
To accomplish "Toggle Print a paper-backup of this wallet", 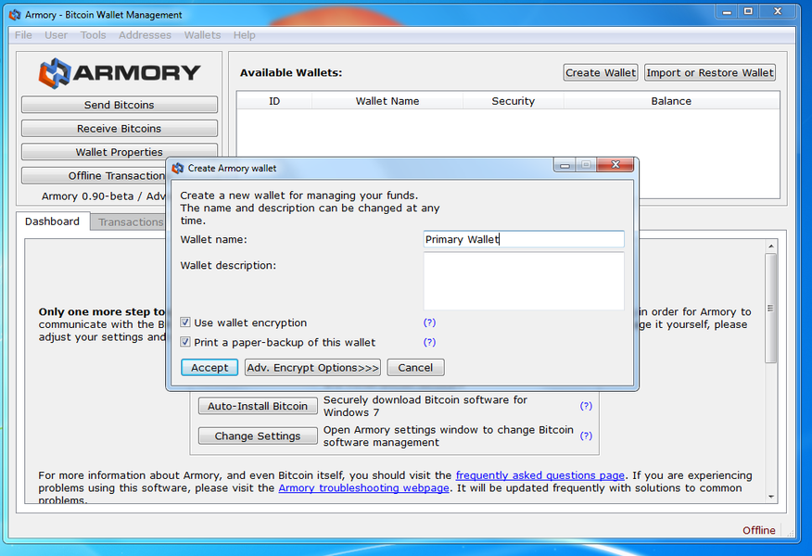I will click(184, 342).
